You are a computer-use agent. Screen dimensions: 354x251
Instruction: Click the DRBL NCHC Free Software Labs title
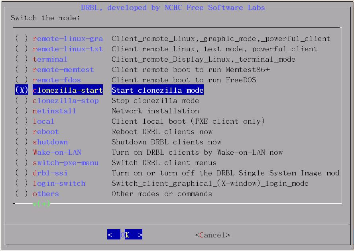173,8
